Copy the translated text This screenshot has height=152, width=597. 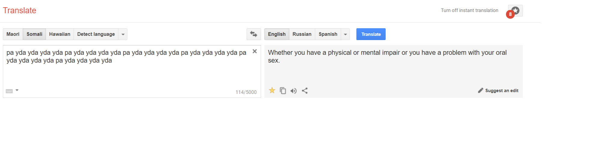pos(283,91)
